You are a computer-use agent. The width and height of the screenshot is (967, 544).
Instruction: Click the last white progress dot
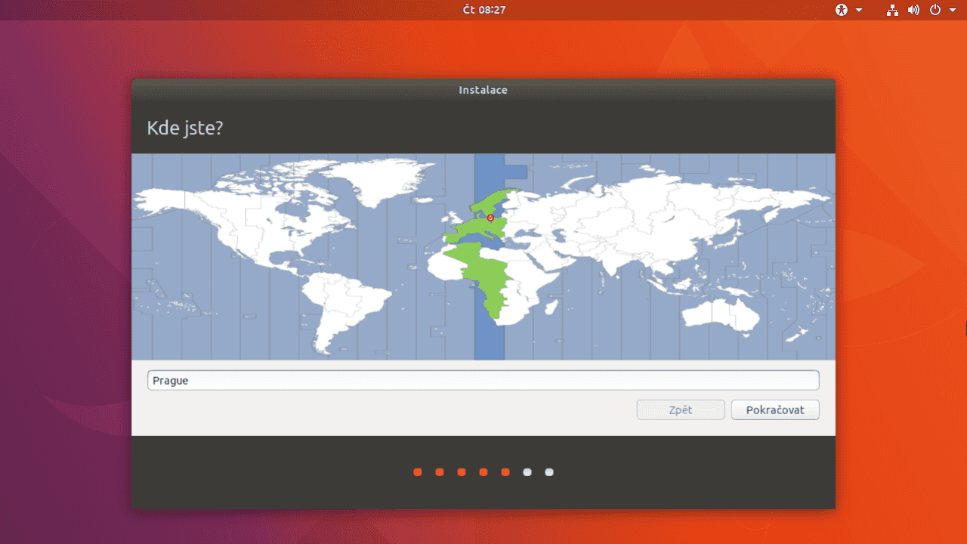(x=549, y=471)
